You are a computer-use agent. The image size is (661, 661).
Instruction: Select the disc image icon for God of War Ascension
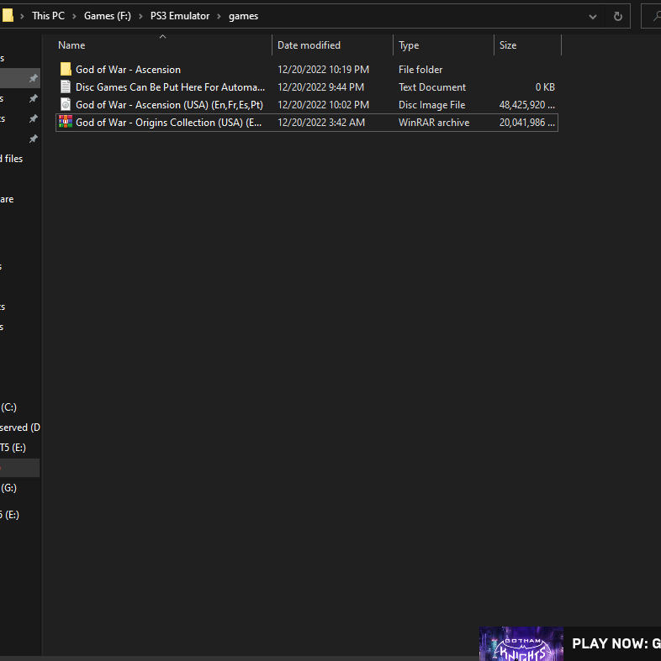[66, 104]
